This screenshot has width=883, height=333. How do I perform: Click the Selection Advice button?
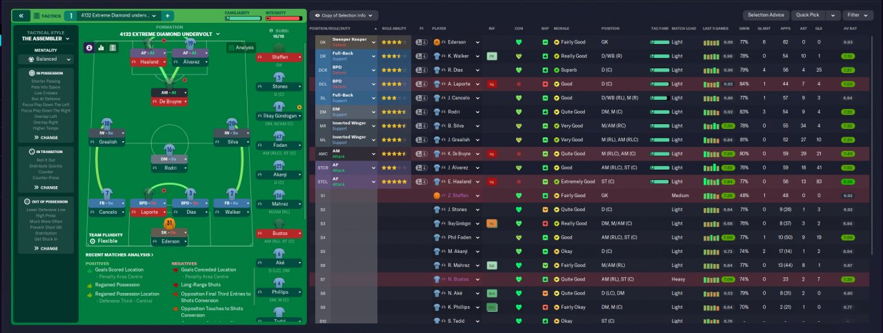pyautogui.click(x=765, y=15)
